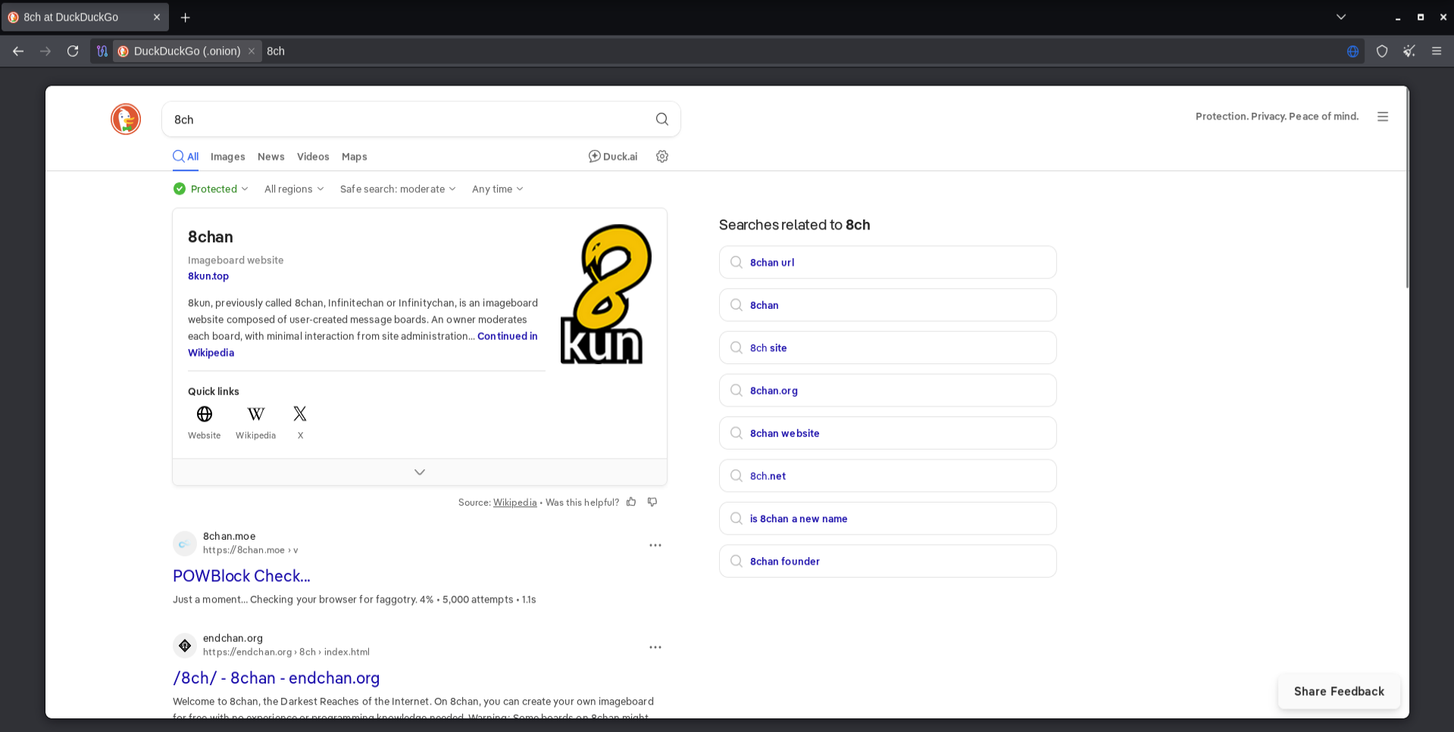
Task: Switch to the Images tab
Action: [x=228, y=157]
